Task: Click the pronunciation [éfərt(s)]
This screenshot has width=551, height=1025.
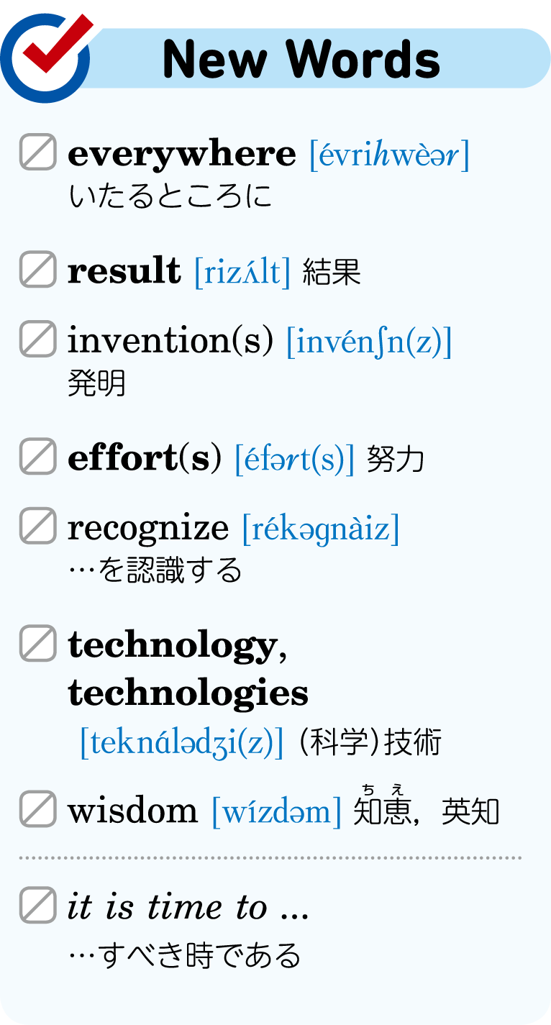Action: [x=295, y=459]
